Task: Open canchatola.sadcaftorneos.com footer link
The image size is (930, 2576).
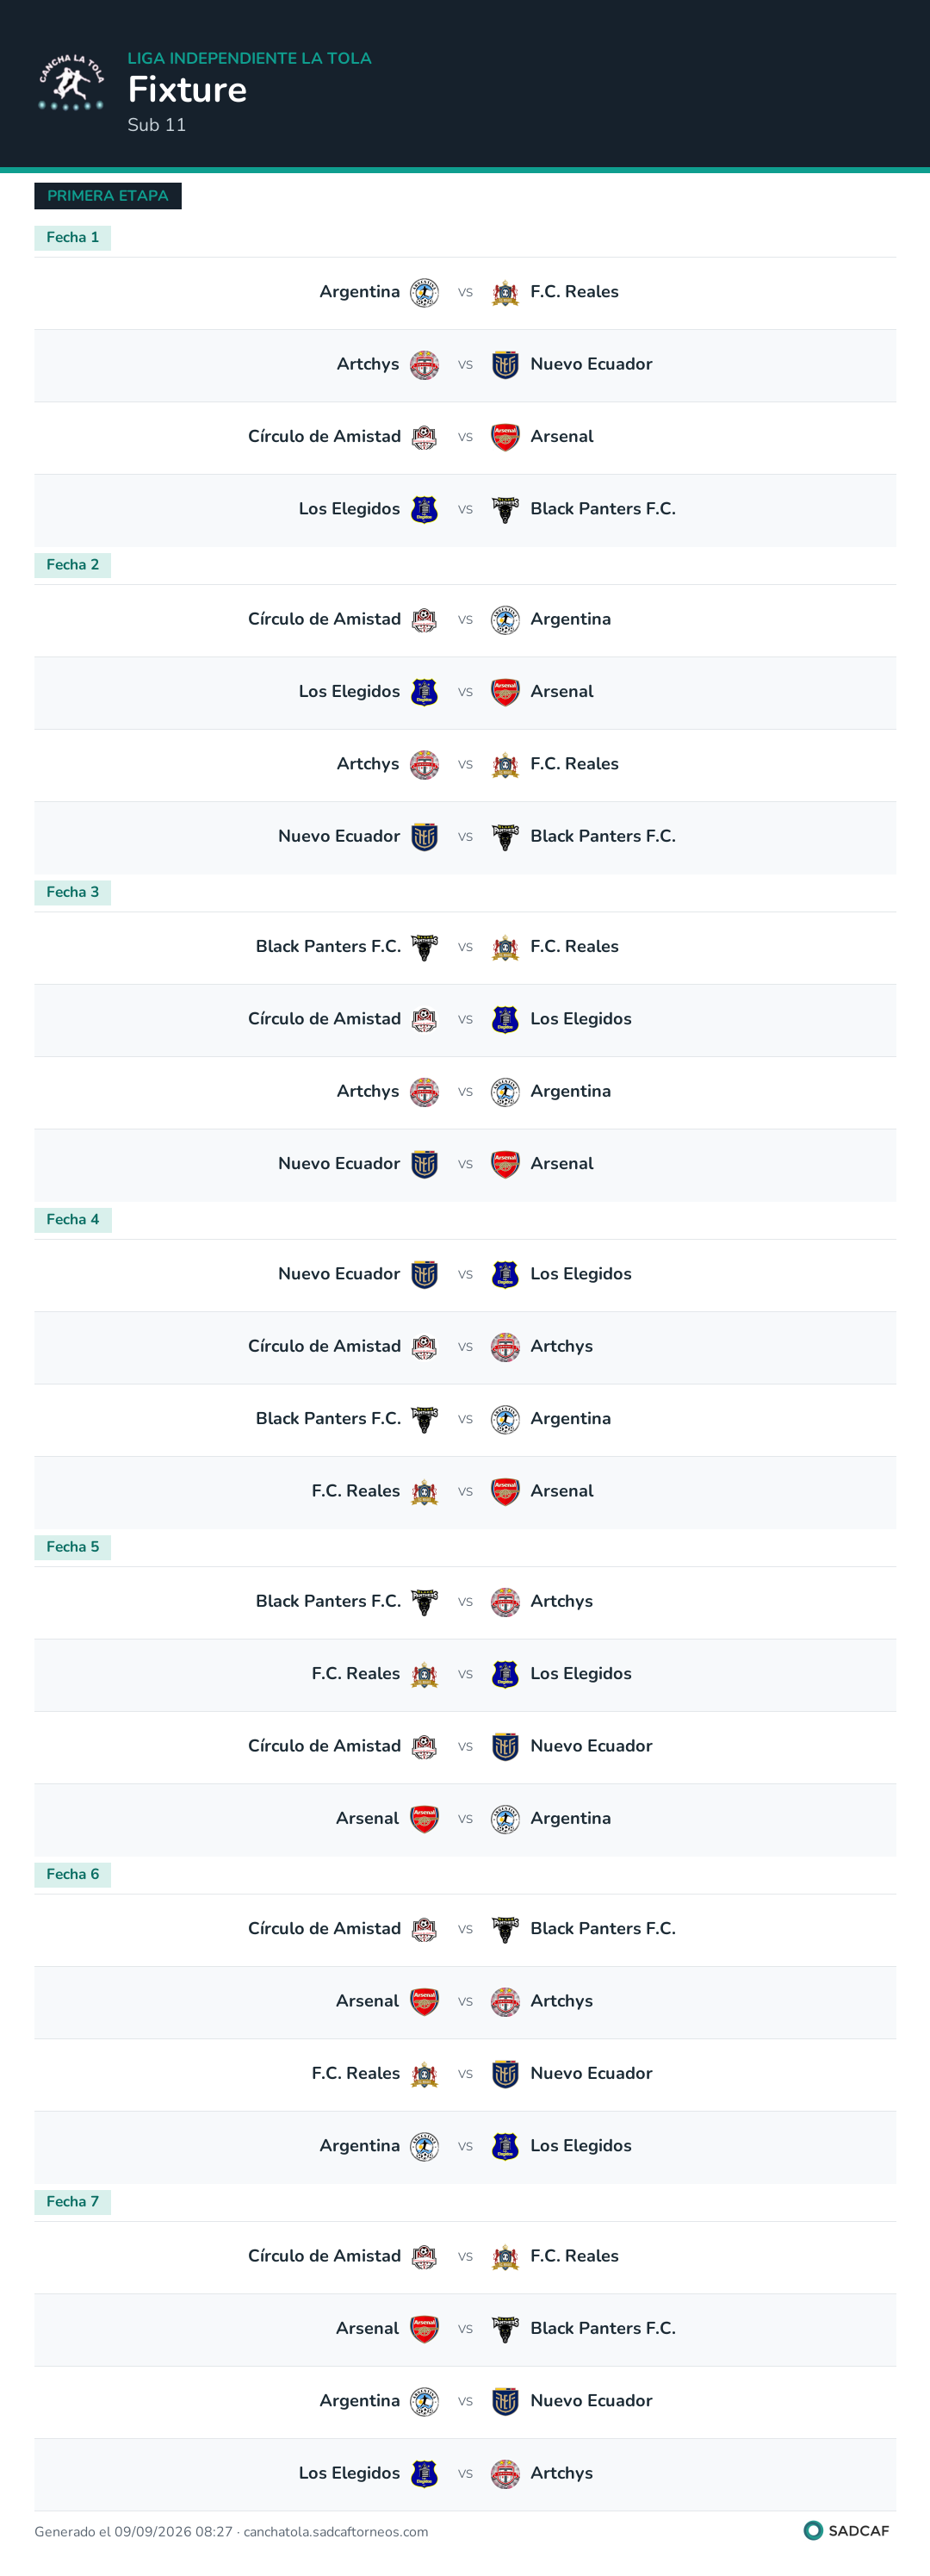Action: [x=336, y=2531]
